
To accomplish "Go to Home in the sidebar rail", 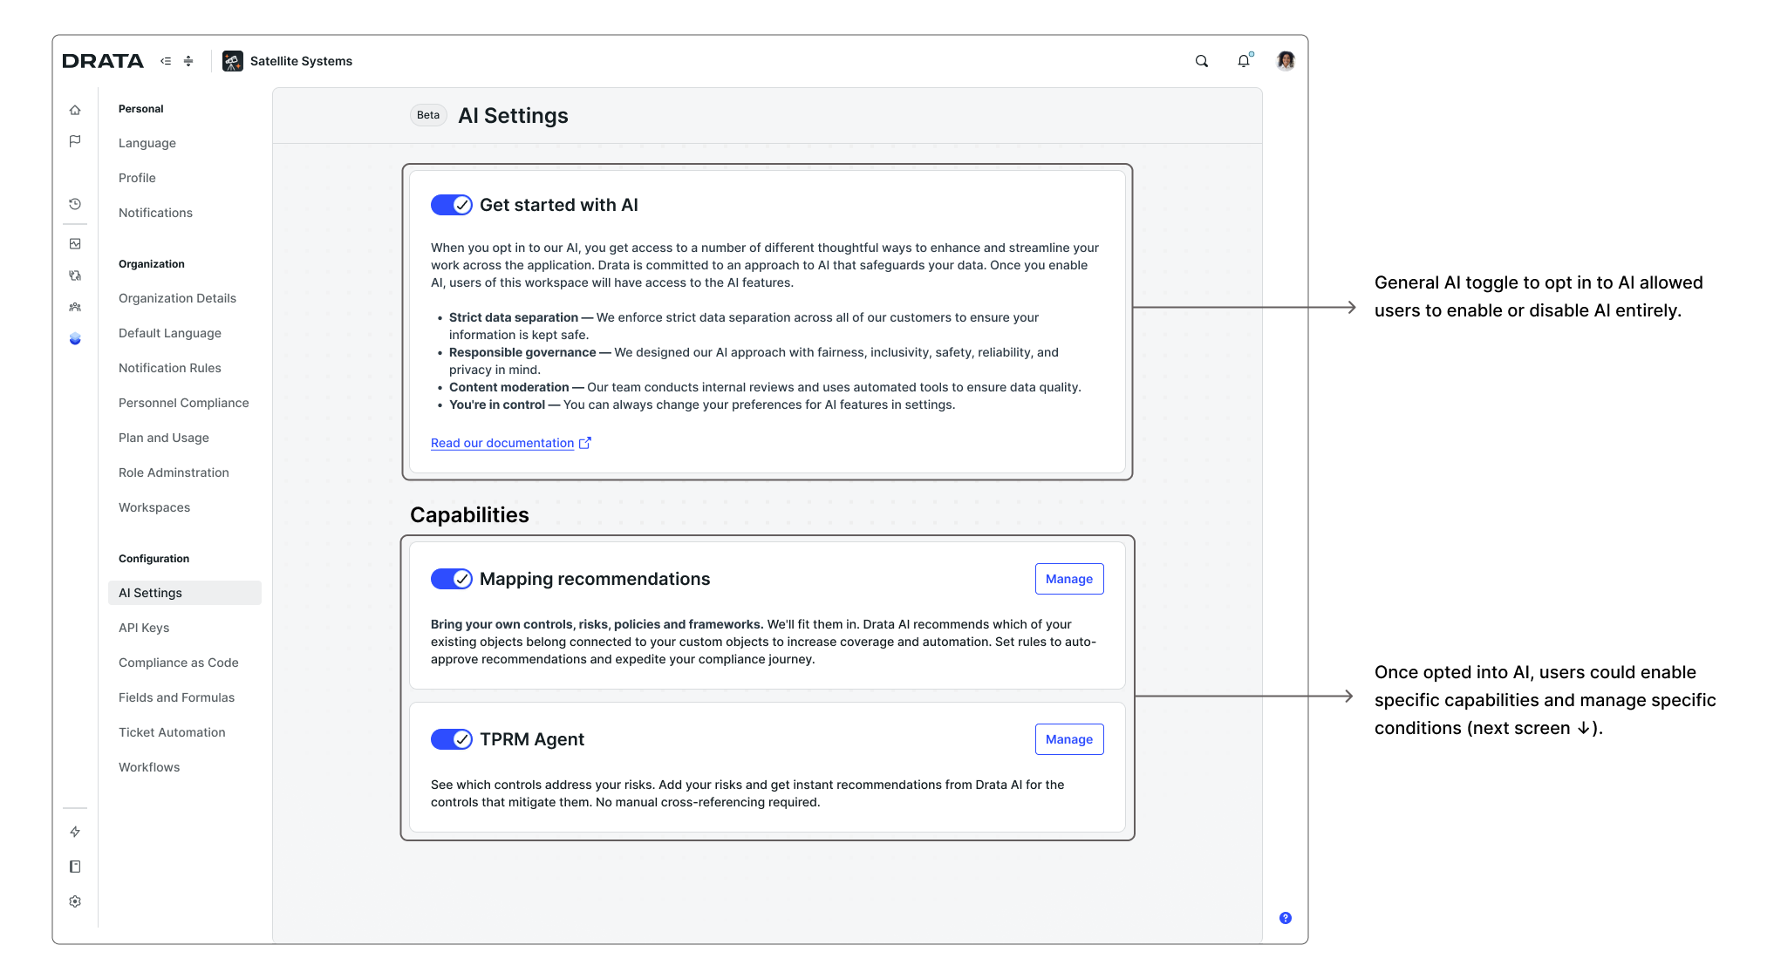I will point(75,110).
